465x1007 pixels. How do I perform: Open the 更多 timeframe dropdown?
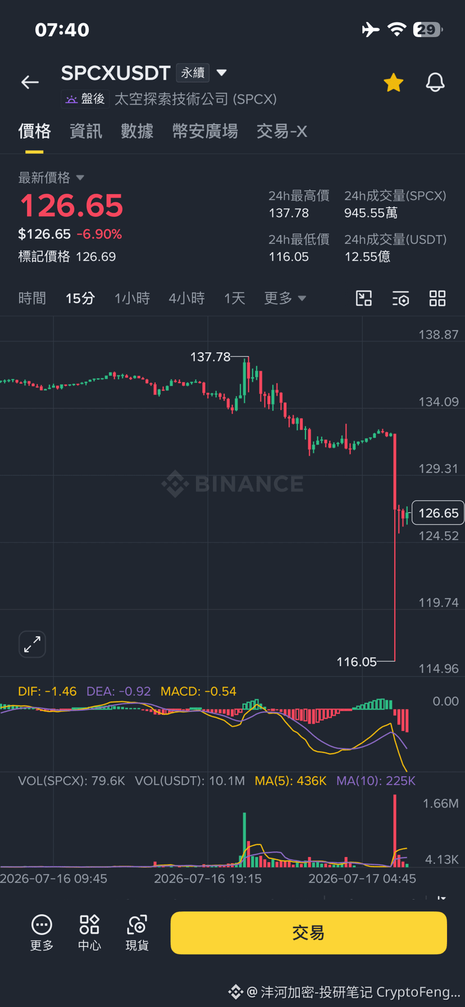tap(285, 298)
